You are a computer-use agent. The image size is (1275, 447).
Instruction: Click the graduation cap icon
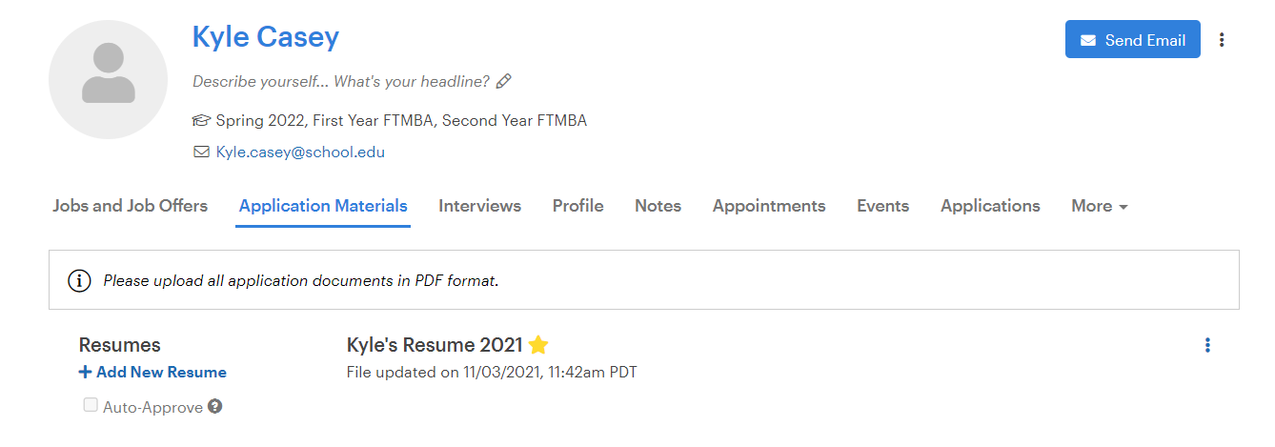[201, 120]
